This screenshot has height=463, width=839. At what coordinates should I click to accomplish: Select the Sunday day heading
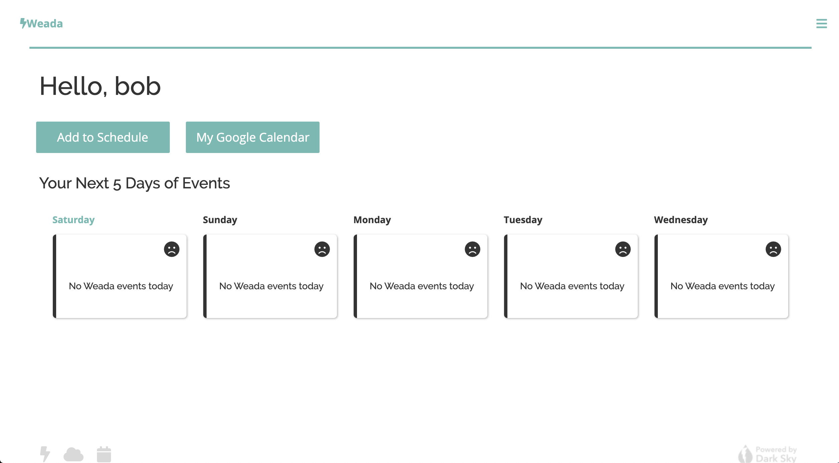[x=220, y=220]
